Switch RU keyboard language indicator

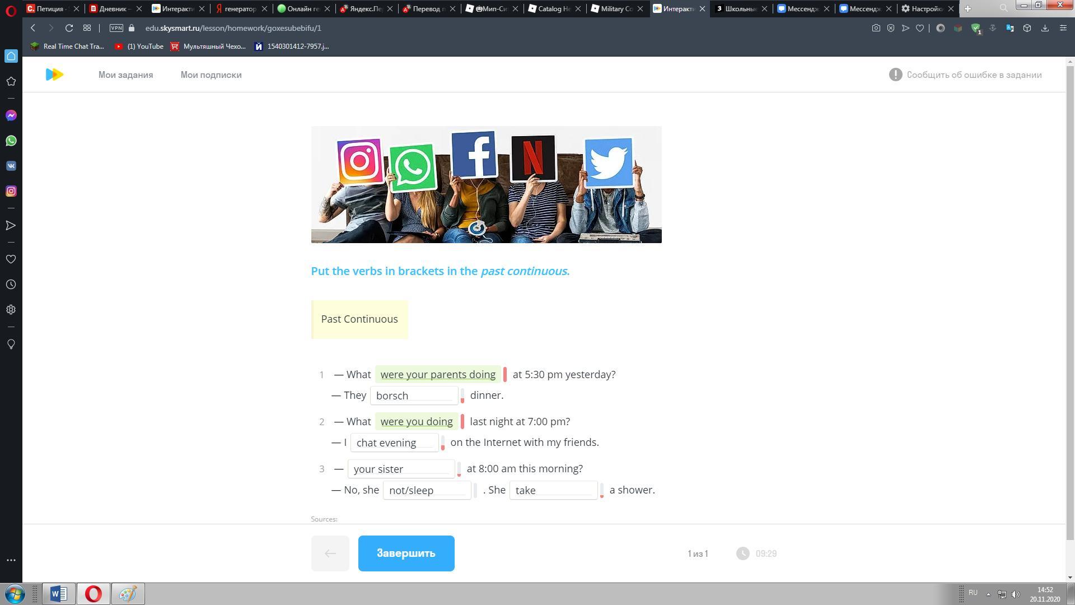pos(973,593)
